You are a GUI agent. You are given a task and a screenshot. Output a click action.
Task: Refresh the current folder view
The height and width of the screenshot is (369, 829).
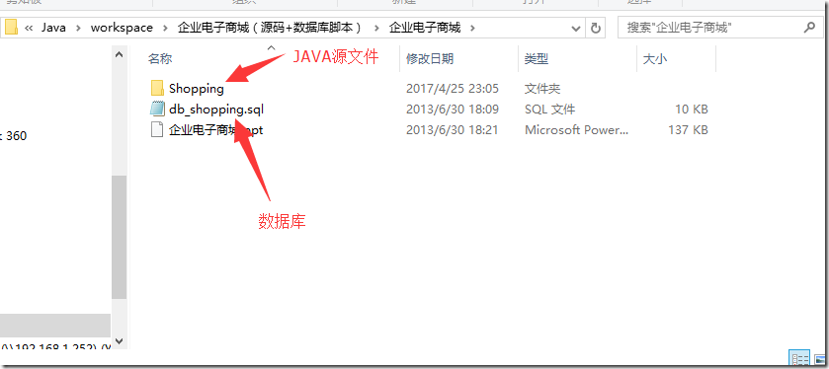595,28
